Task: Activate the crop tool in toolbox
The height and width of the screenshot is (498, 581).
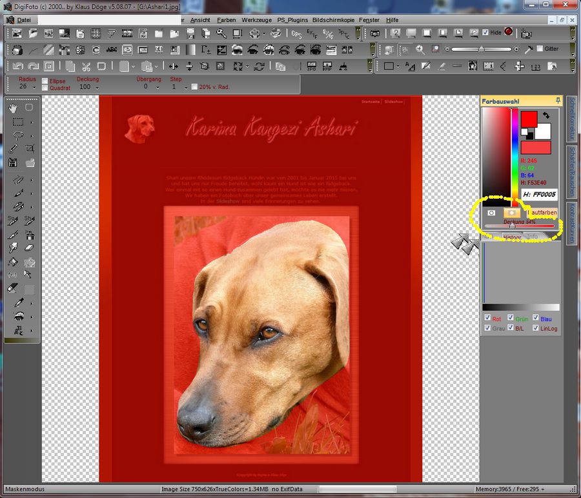Action: click(x=30, y=149)
